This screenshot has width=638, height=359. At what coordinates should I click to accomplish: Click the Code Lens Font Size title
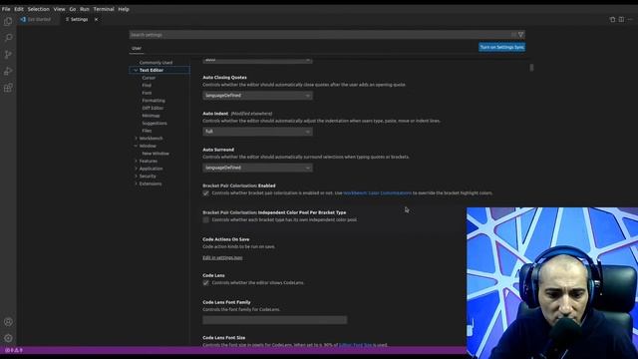(223, 338)
